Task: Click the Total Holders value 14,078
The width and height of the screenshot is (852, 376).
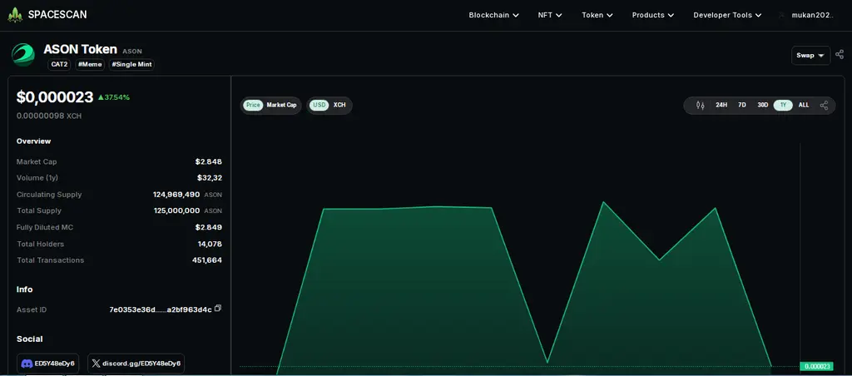Action: 210,244
